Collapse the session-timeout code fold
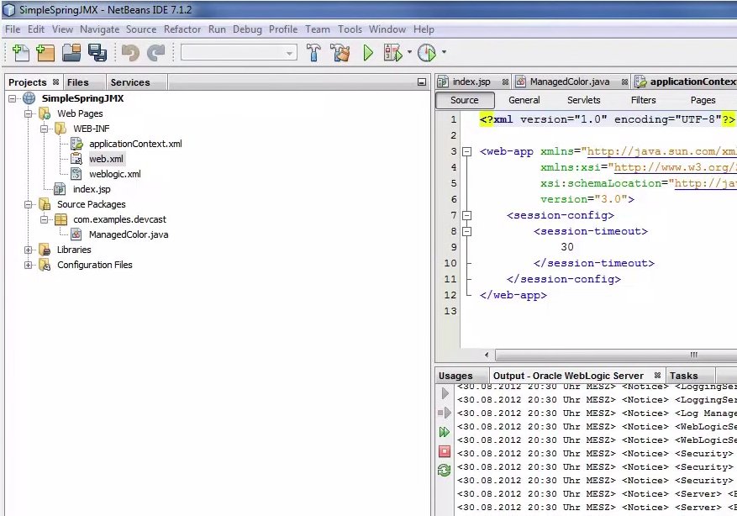 point(466,231)
